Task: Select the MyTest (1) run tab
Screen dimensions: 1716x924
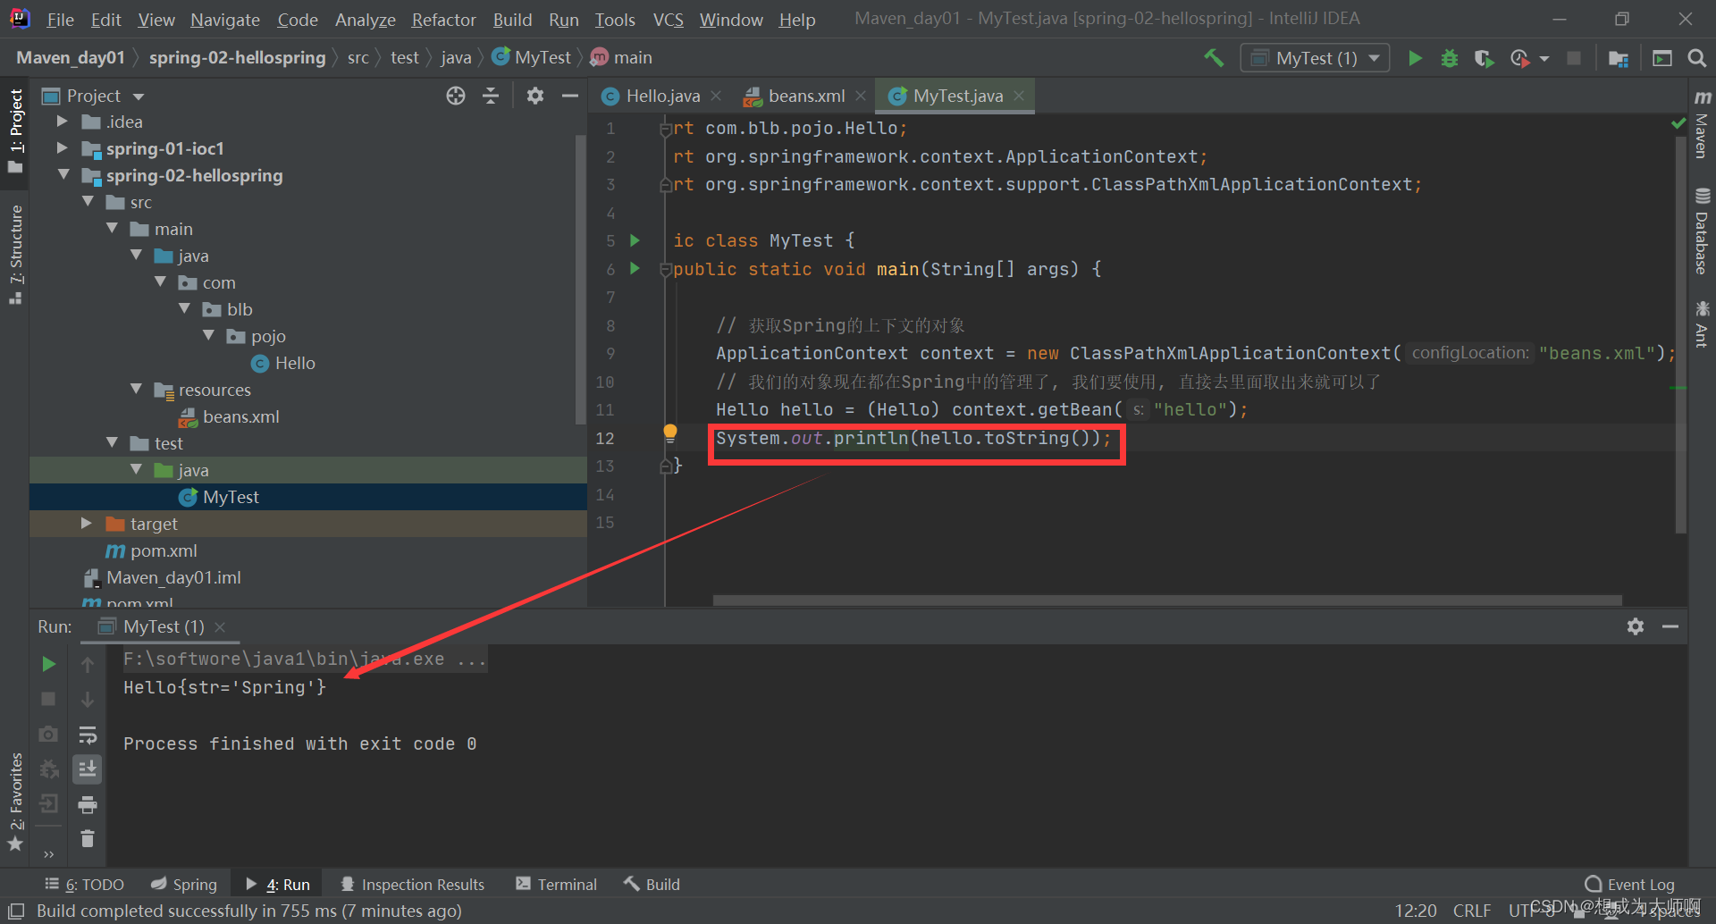Action: 163,627
